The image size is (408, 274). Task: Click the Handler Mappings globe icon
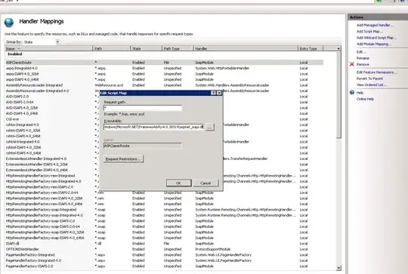tap(9, 23)
